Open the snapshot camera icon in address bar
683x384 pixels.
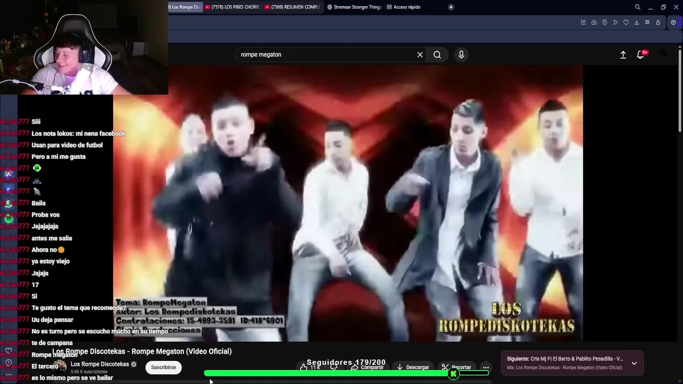pos(594,22)
